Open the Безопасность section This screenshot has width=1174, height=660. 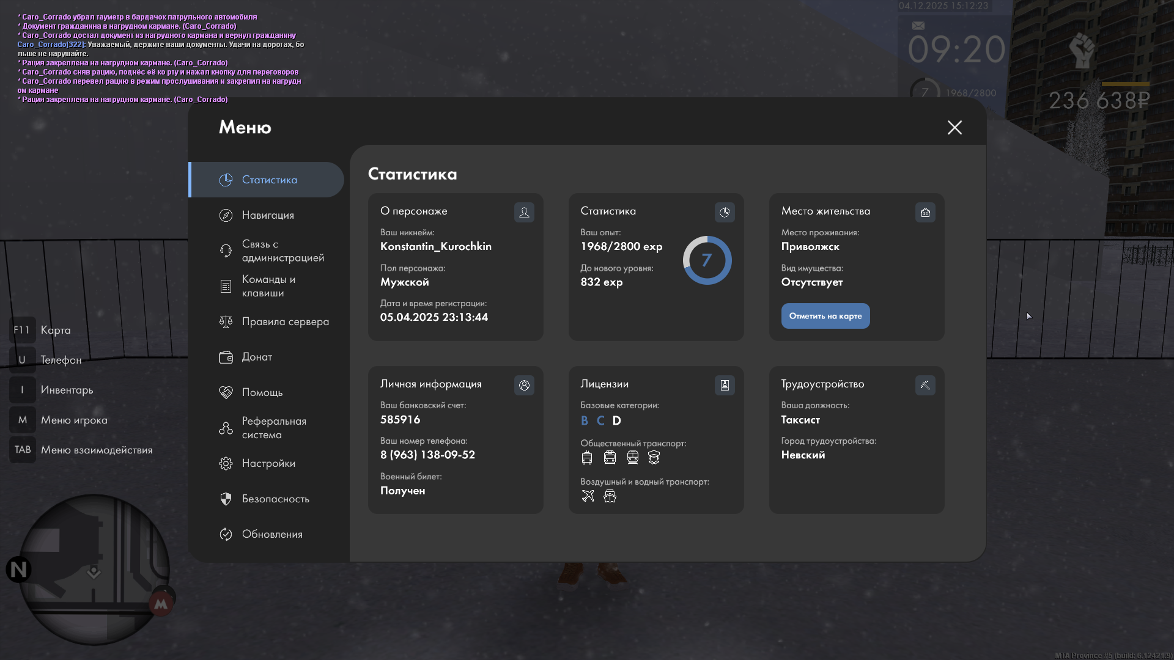point(275,499)
